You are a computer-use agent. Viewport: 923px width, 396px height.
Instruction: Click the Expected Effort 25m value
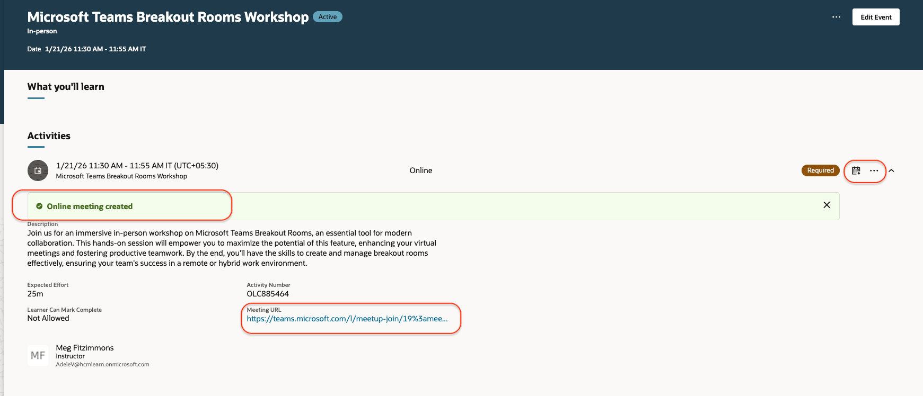click(x=36, y=294)
